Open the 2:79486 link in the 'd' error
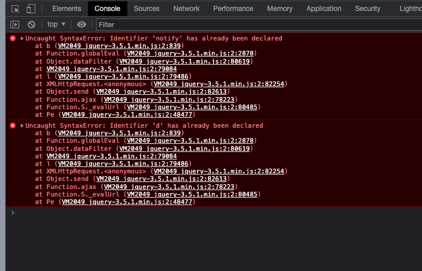This screenshot has height=271, width=422. tap(123, 164)
